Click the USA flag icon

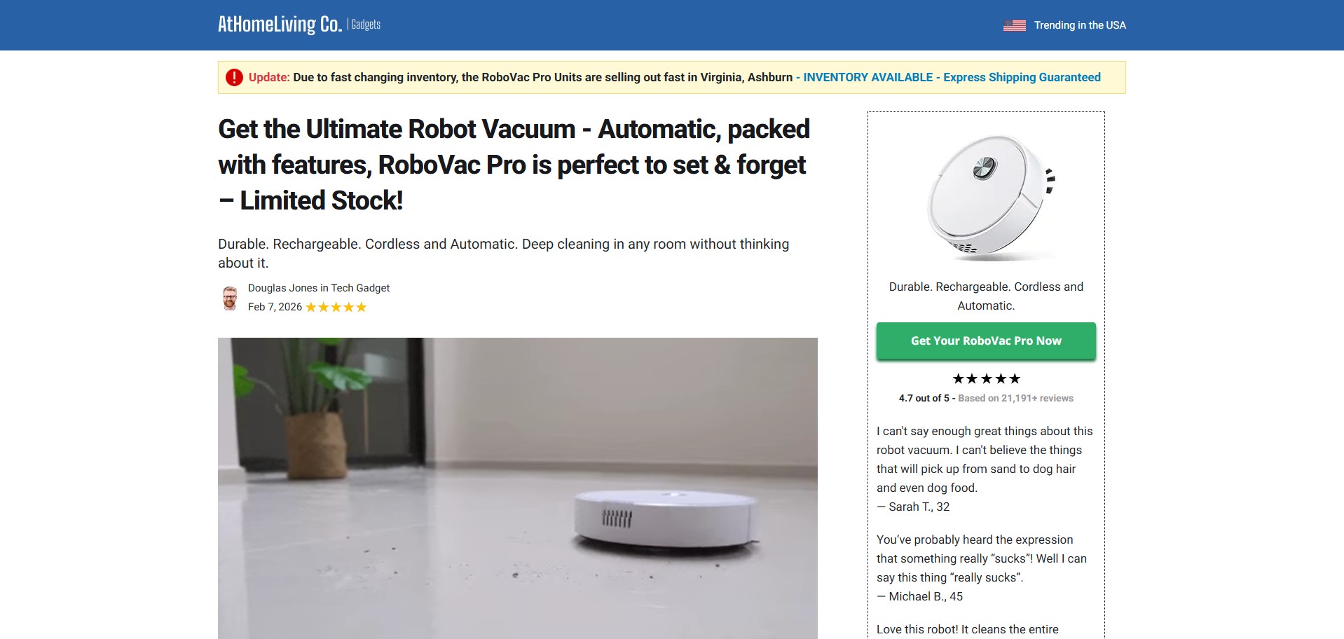(1014, 25)
